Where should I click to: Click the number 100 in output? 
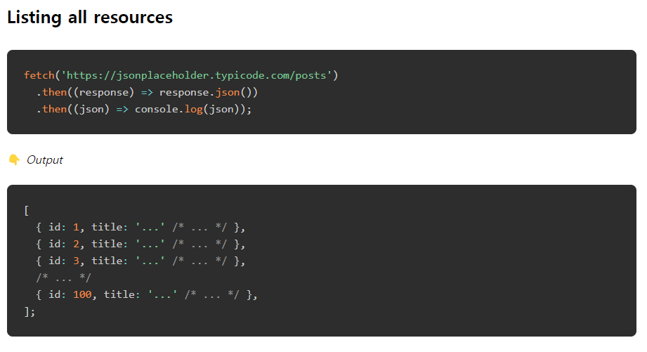[x=82, y=294]
